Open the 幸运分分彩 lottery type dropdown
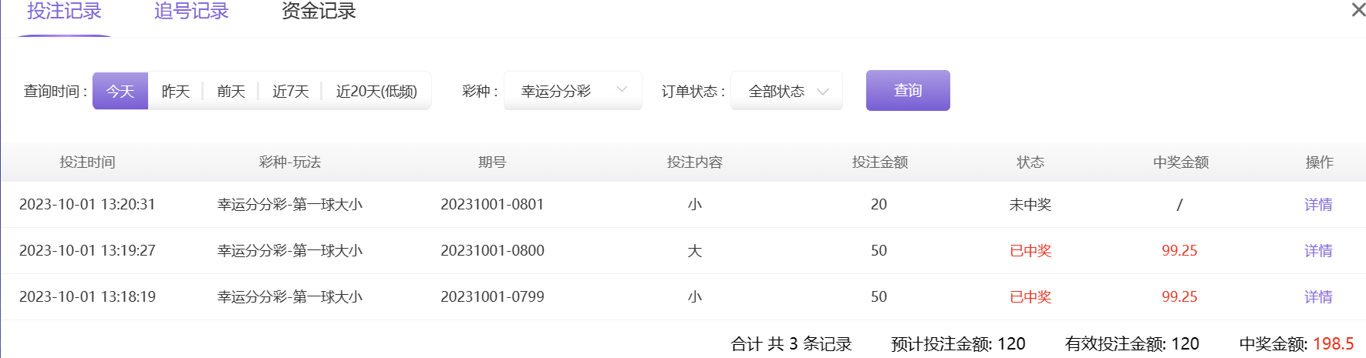 coord(572,91)
